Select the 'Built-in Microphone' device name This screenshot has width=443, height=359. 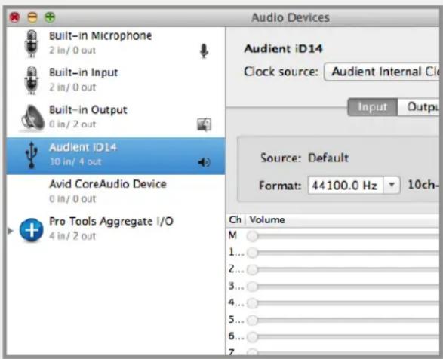click(x=100, y=36)
